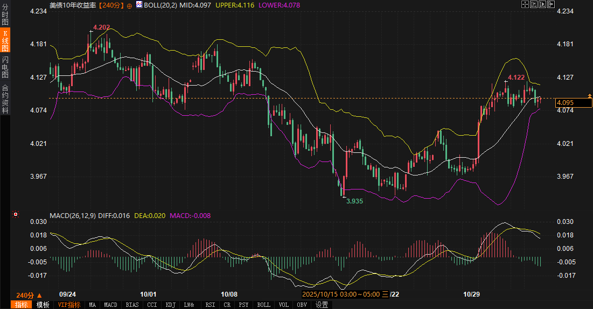Click the expand-right panel icon
Image resolution: width=593 pixels, height=309 pixels.
coord(552,4)
